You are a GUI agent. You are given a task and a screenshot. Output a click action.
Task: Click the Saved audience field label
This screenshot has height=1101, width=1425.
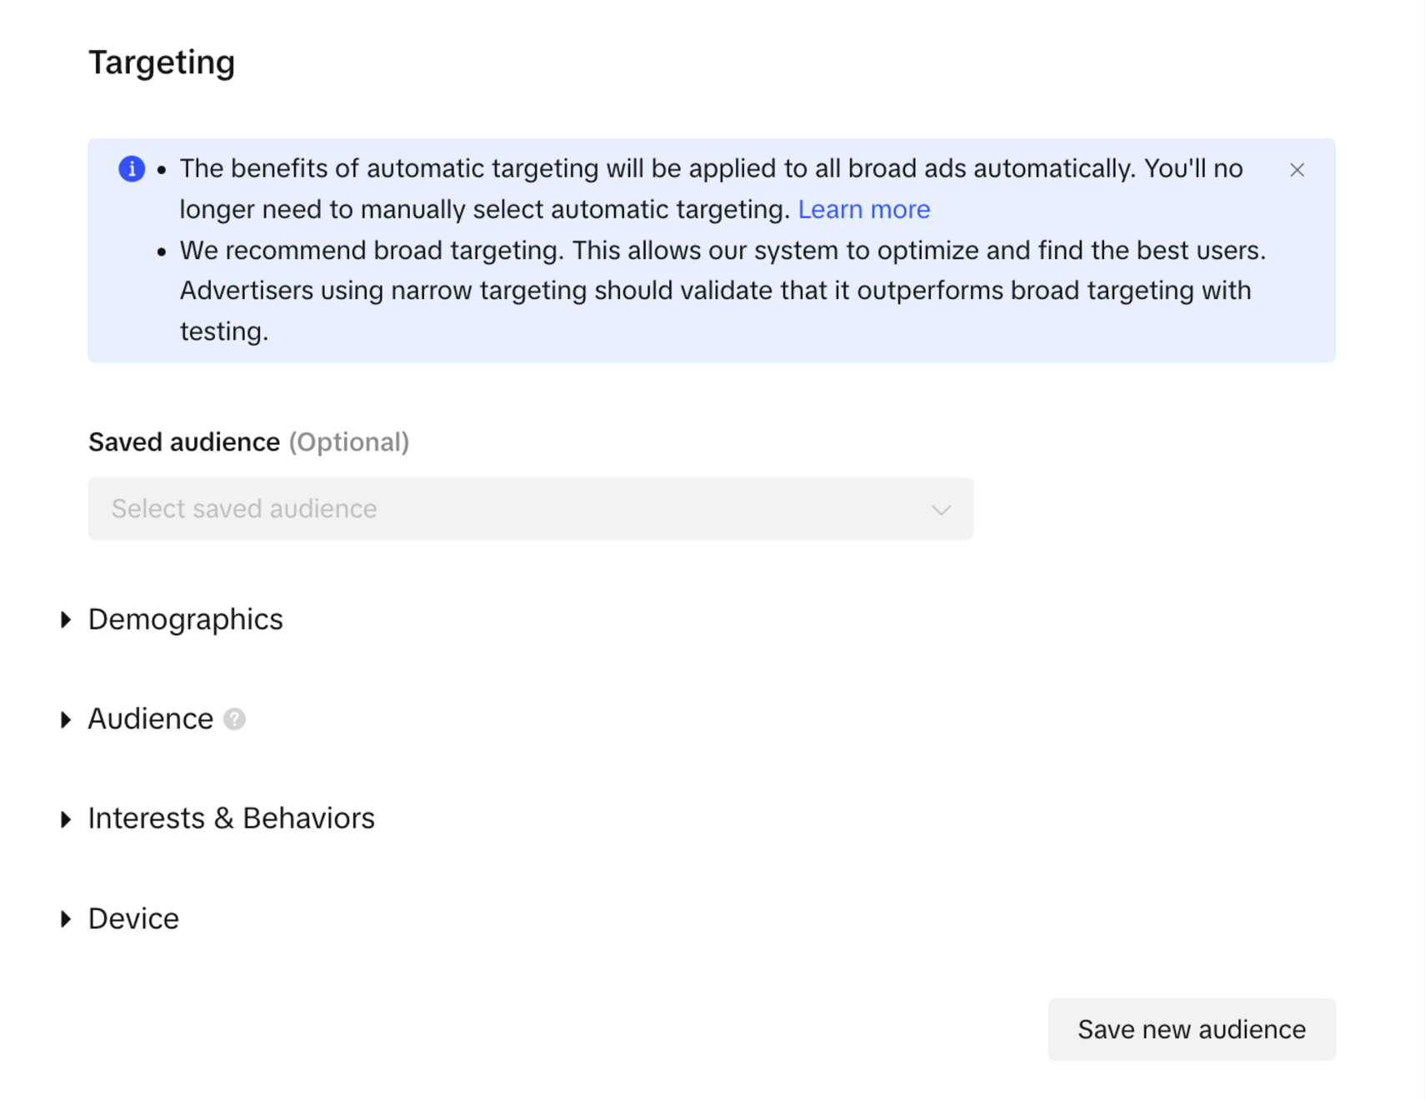tap(184, 442)
